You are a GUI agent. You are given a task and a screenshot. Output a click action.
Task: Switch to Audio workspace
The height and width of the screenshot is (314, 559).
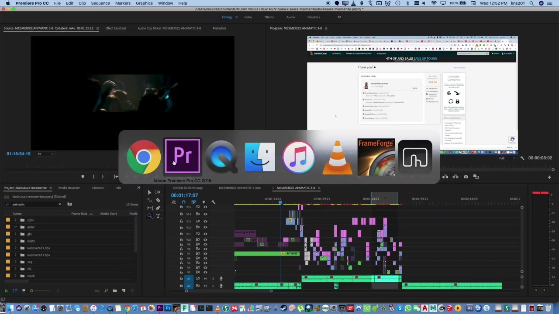[290, 17]
